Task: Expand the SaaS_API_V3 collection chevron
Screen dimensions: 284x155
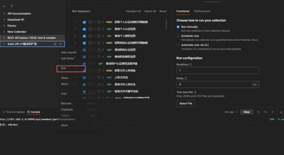Action: [4, 44]
